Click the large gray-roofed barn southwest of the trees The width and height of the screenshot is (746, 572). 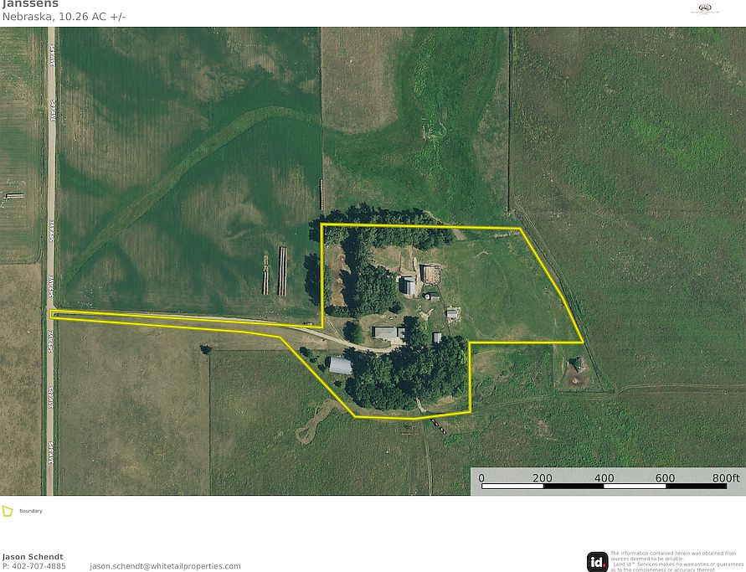click(x=341, y=365)
